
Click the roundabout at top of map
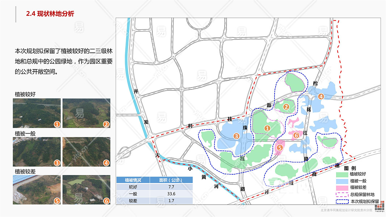click(x=199, y=23)
